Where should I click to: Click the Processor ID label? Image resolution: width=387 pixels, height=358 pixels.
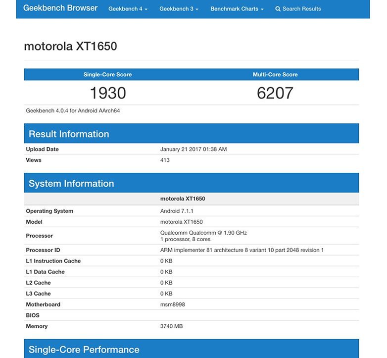click(x=43, y=250)
